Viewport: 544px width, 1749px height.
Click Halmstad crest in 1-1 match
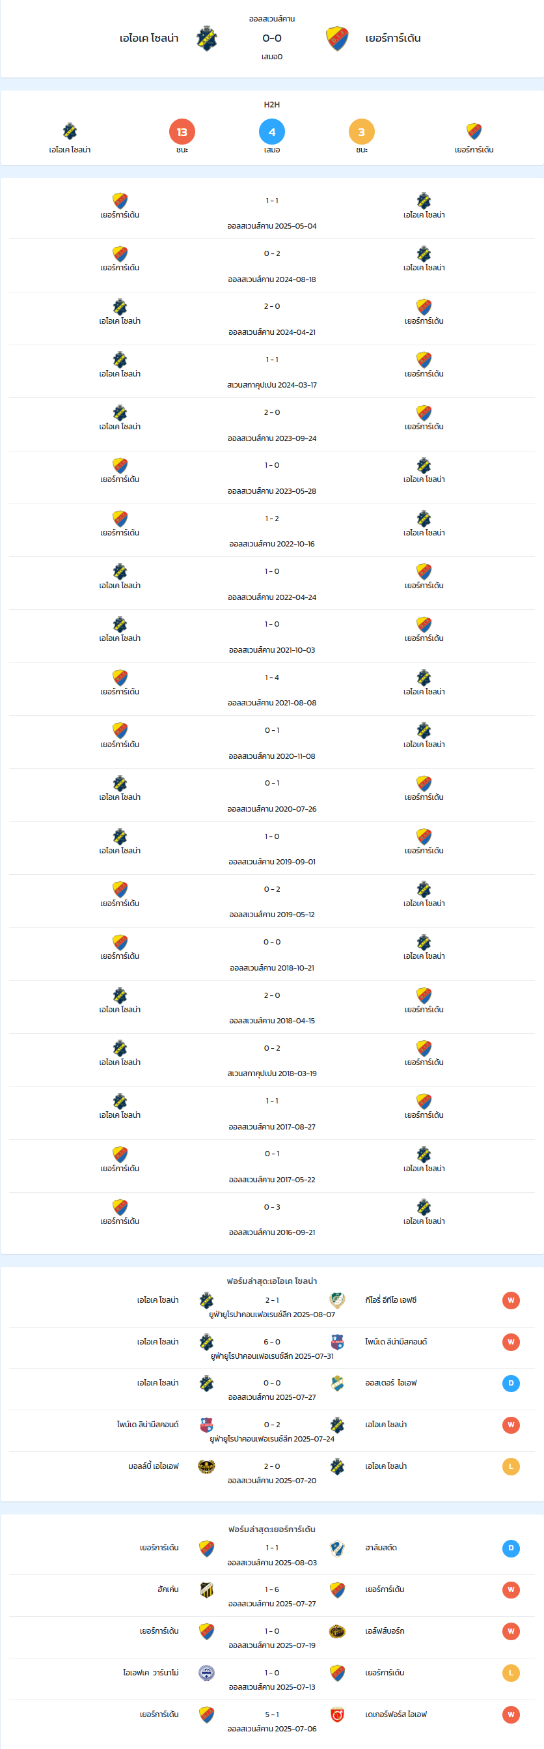pos(337,1548)
